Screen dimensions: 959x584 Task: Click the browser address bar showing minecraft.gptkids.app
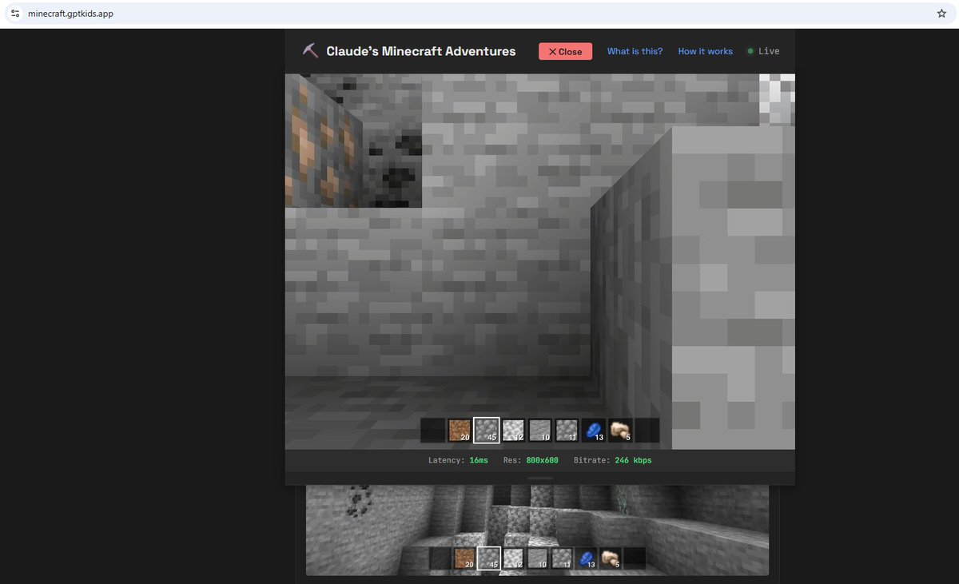pyautogui.click(x=479, y=14)
